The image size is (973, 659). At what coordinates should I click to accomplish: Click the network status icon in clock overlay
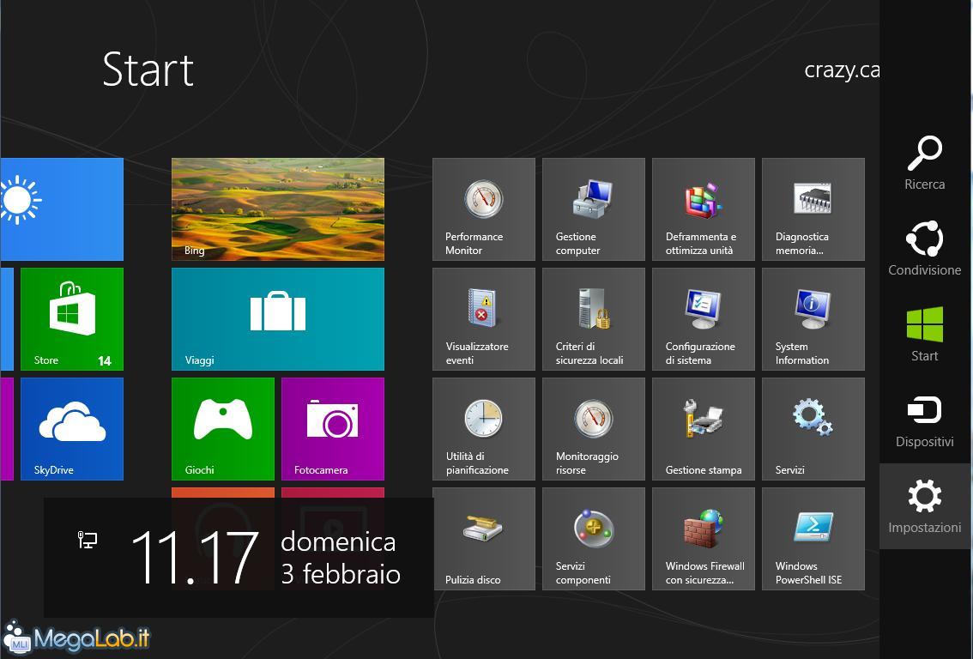pyautogui.click(x=87, y=540)
